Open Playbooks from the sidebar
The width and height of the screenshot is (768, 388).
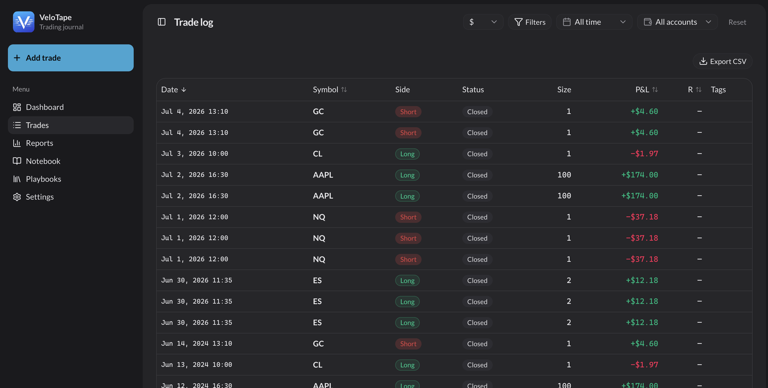tap(71, 179)
